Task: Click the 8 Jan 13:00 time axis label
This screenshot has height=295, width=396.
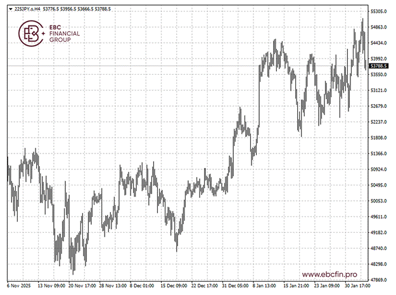Action: [x=264, y=286]
